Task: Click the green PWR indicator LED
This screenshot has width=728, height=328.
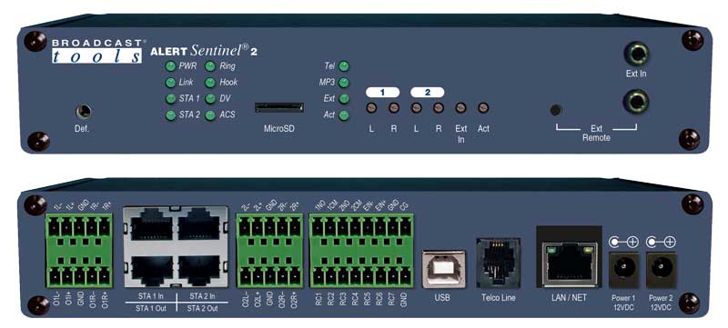Action: [x=171, y=66]
